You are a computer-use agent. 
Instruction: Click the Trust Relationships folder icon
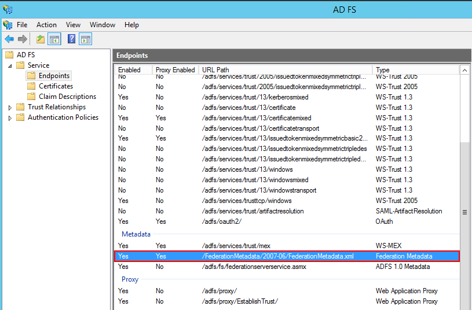pos(20,107)
